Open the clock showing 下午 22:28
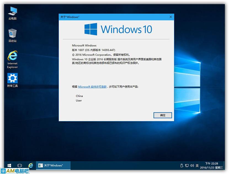Image resolution: width=229 pixels, height=174 pixels. (x=211, y=165)
